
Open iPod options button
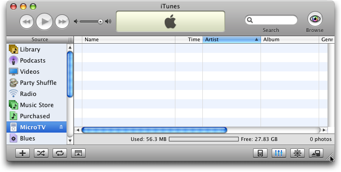[261, 153]
